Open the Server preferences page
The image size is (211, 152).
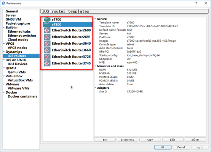[11, 15]
